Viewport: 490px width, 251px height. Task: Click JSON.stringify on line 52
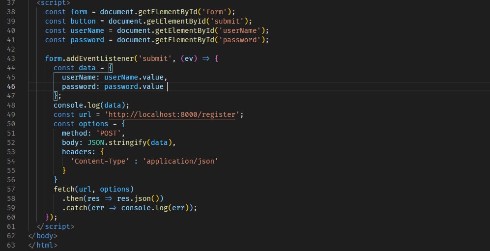pyautogui.click(x=117, y=142)
